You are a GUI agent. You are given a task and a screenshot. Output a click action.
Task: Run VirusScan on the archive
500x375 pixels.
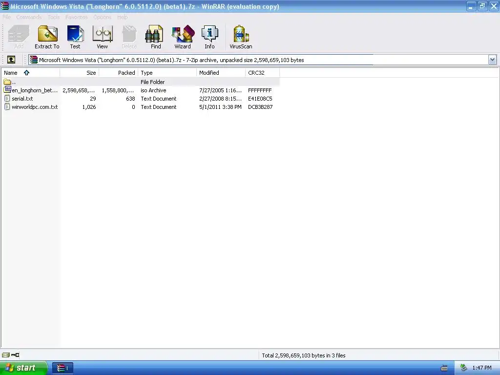point(241,37)
